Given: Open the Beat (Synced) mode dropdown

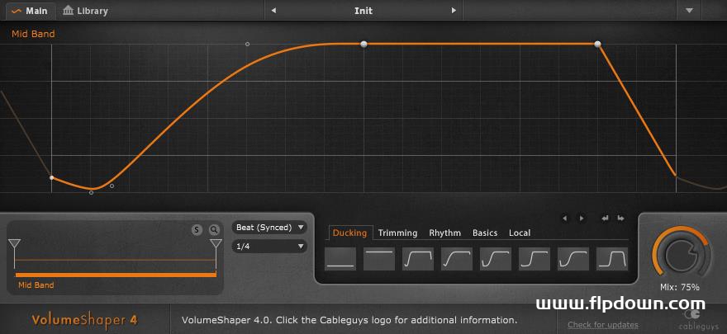Looking at the screenshot, I should [x=269, y=228].
